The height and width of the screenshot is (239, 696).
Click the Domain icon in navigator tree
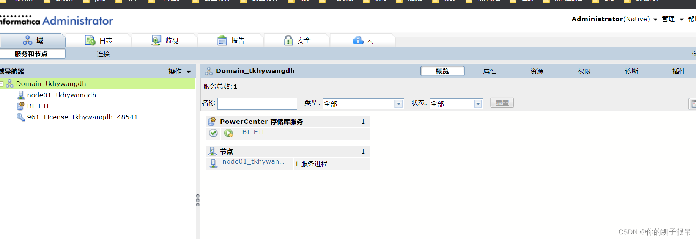click(x=9, y=84)
